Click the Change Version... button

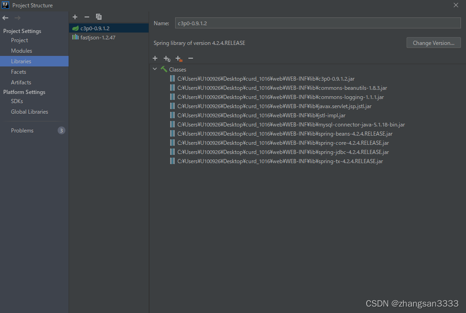point(434,43)
